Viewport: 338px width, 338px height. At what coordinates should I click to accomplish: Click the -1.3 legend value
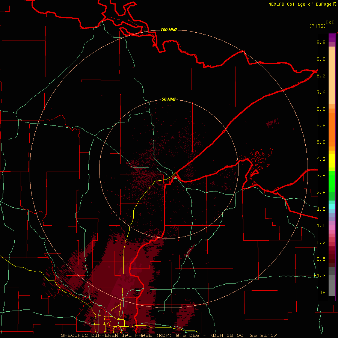point(320,276)
